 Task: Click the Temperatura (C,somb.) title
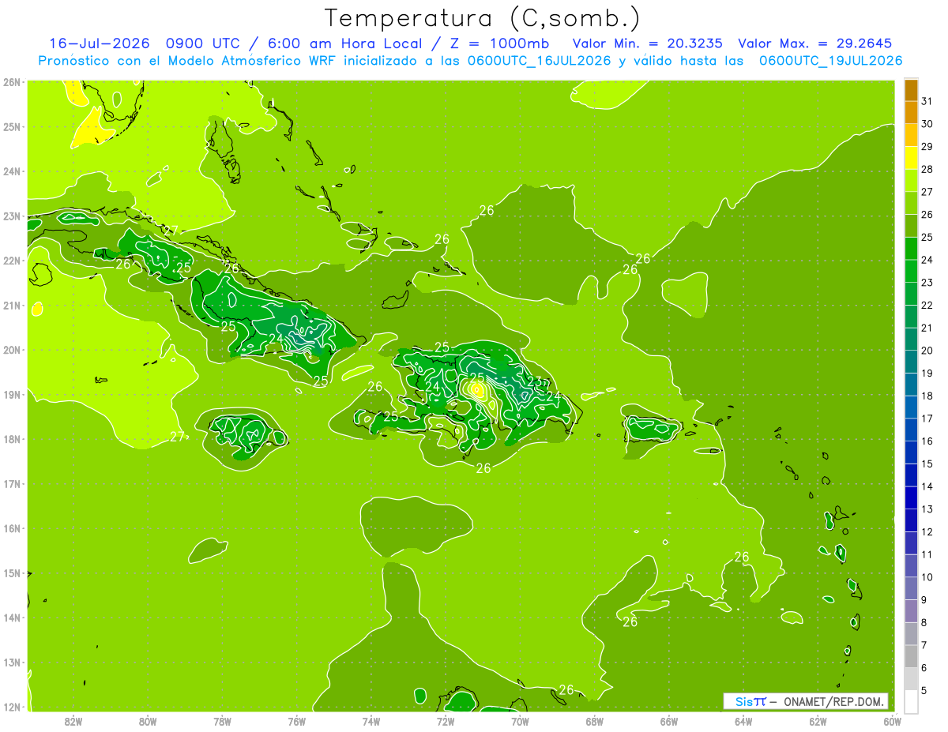click(x=482, y=18)
